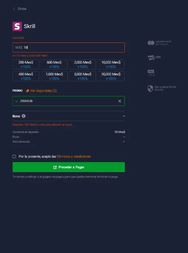Viewport: 188px width, 253px height.
Task: Click the Divisa back label
Action: point(22,9)
